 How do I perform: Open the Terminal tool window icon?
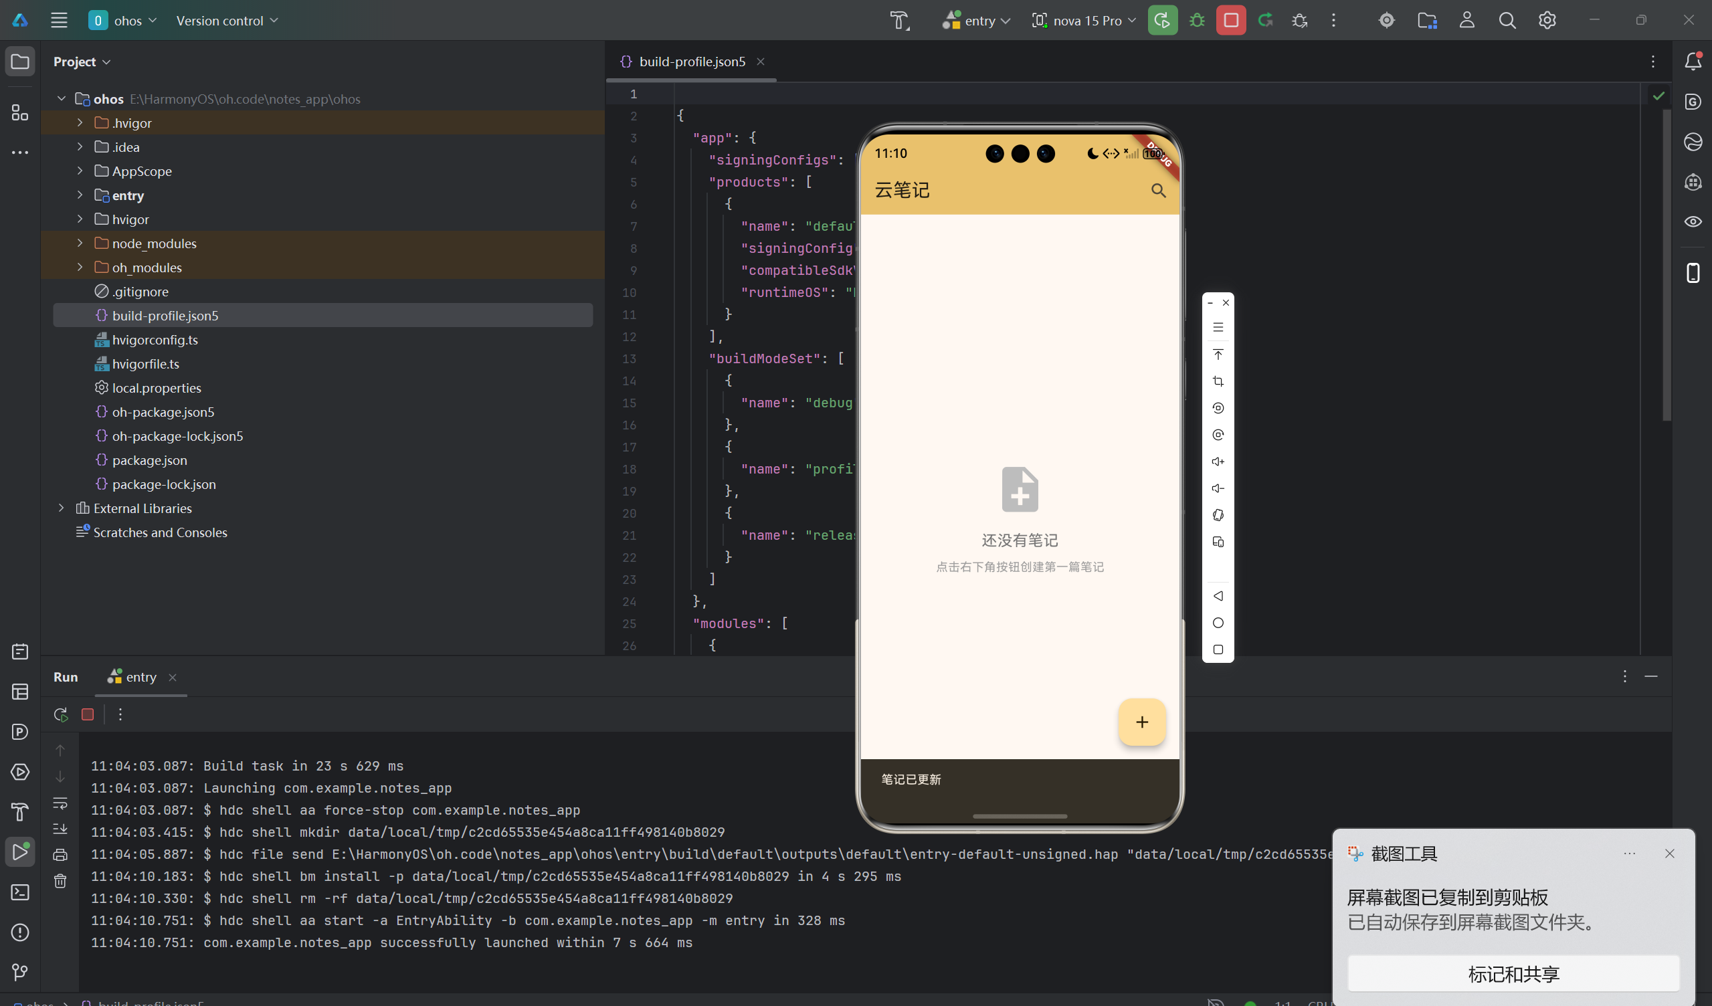[x=20, y=892]
